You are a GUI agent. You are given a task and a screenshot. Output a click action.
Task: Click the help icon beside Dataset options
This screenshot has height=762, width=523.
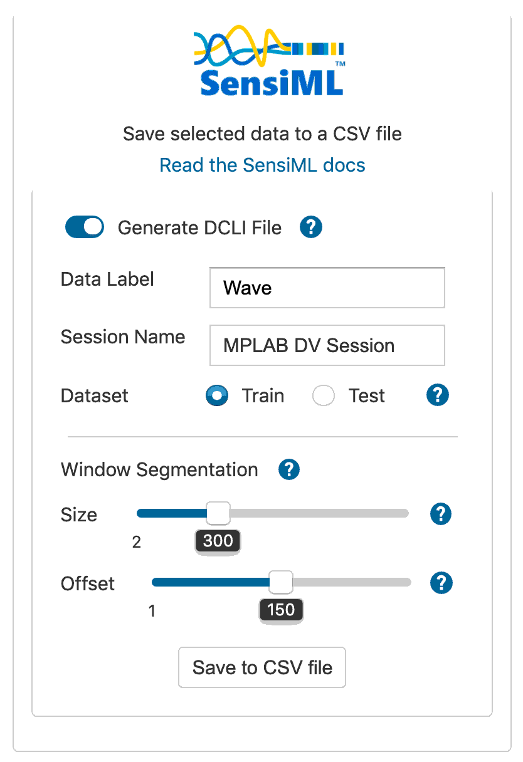click(x=437, y=395)
